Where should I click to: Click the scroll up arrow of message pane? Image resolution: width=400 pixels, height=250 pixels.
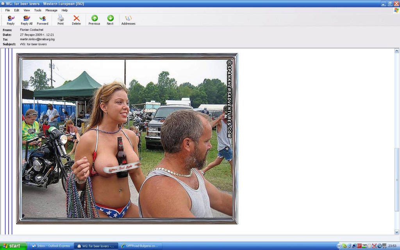click(397, 51)
